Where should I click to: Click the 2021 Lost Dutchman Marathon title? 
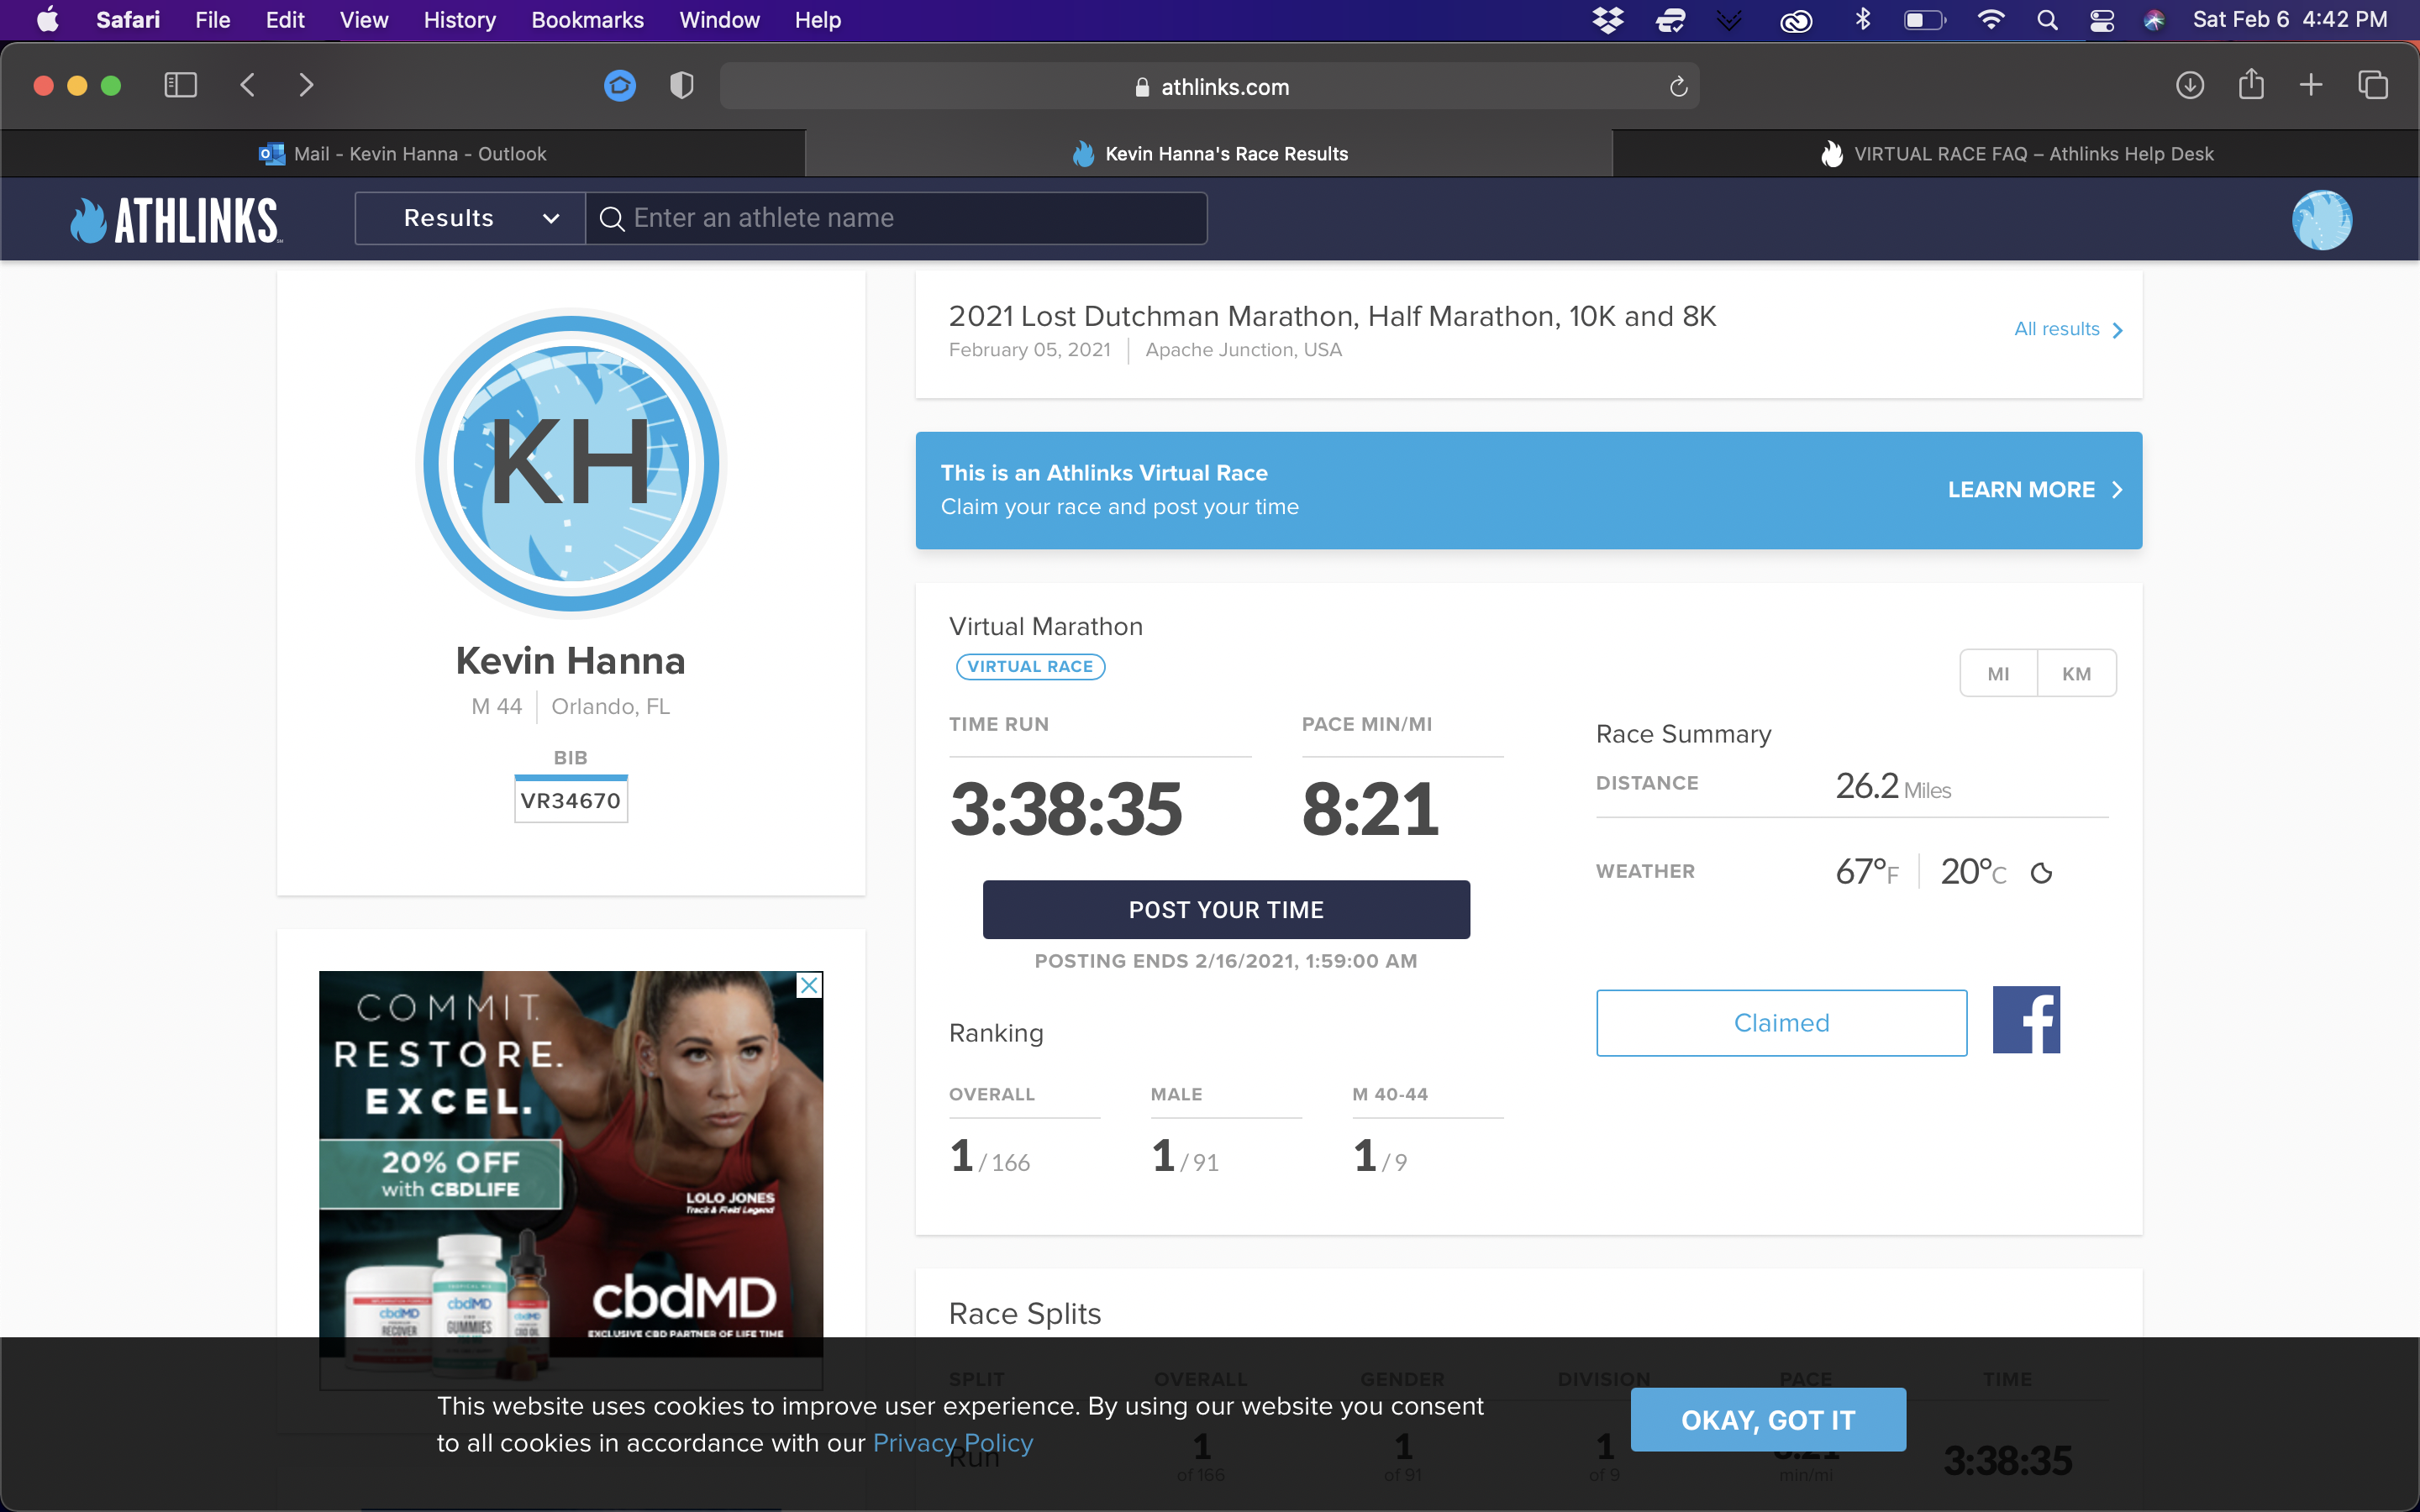(1332, 316)
